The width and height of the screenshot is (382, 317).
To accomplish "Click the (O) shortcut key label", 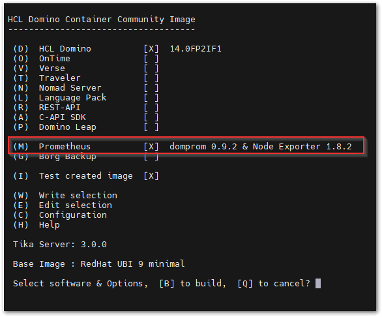I will 21,59.
